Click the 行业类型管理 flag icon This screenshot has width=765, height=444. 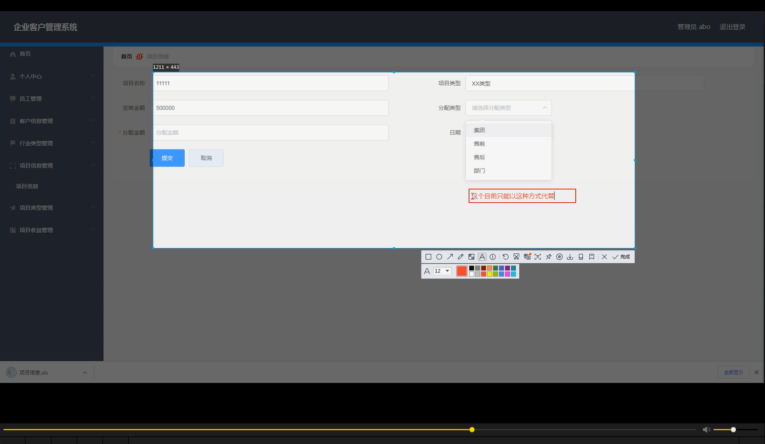(13, 143)
